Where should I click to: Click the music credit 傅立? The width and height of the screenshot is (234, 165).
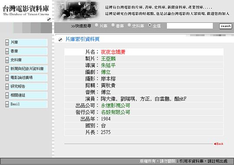click(x=106, y=92)
